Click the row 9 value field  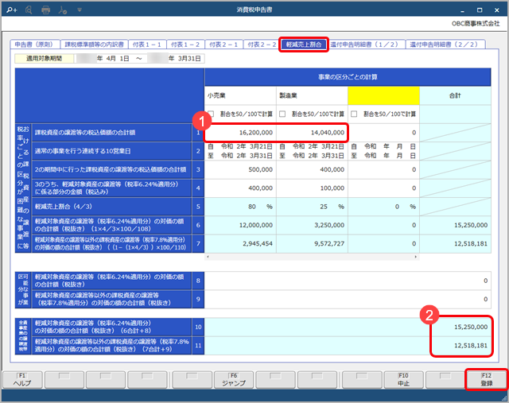click(348, 299)
